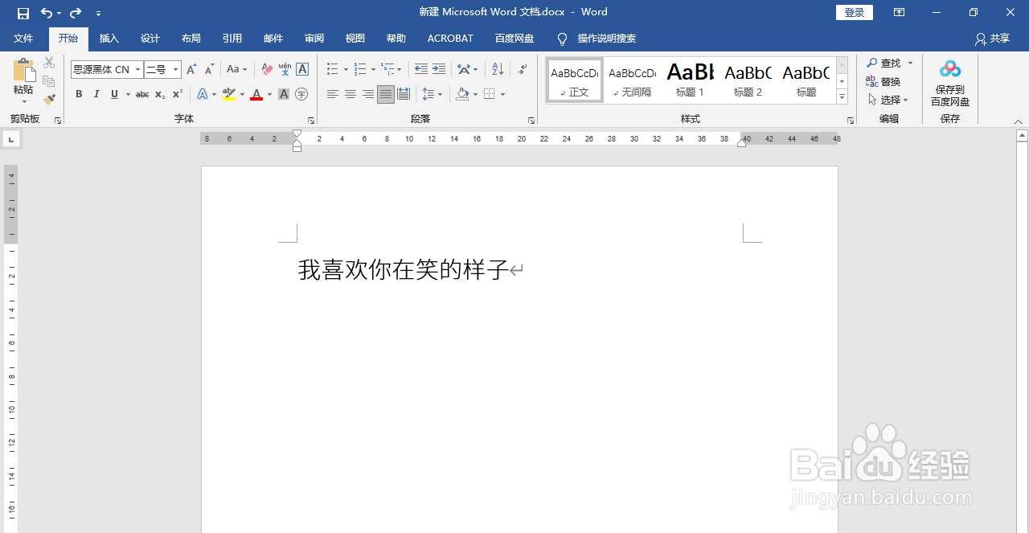The image size is (1029, 533).
Task: Click the Undo arrow icon
Action: pos(47,13)
